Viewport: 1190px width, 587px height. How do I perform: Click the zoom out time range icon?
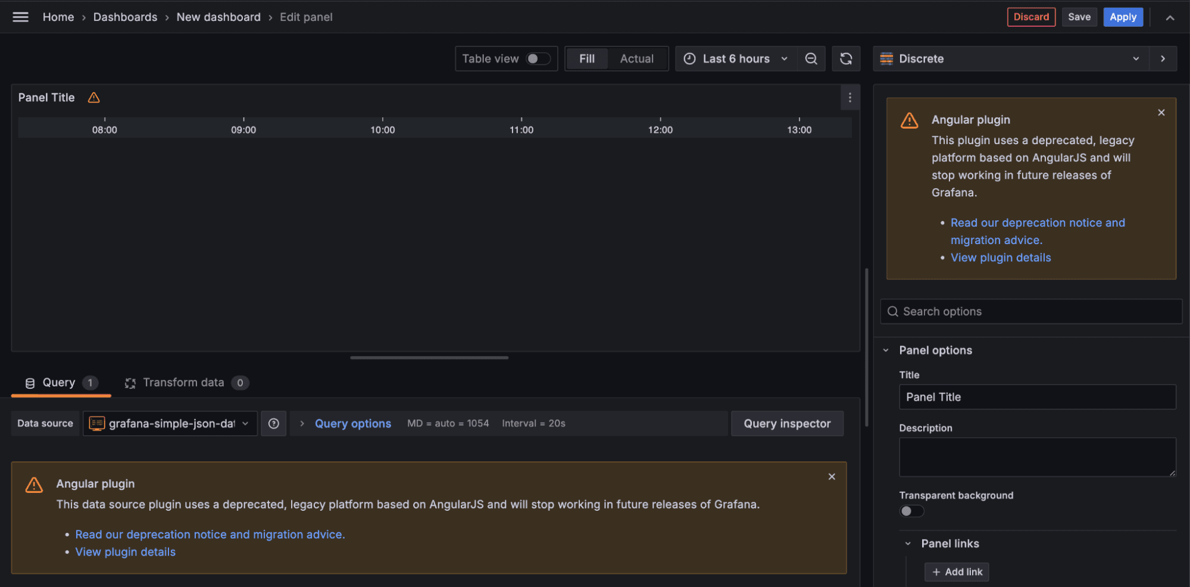pyautogui.click(x=811, y=59)
